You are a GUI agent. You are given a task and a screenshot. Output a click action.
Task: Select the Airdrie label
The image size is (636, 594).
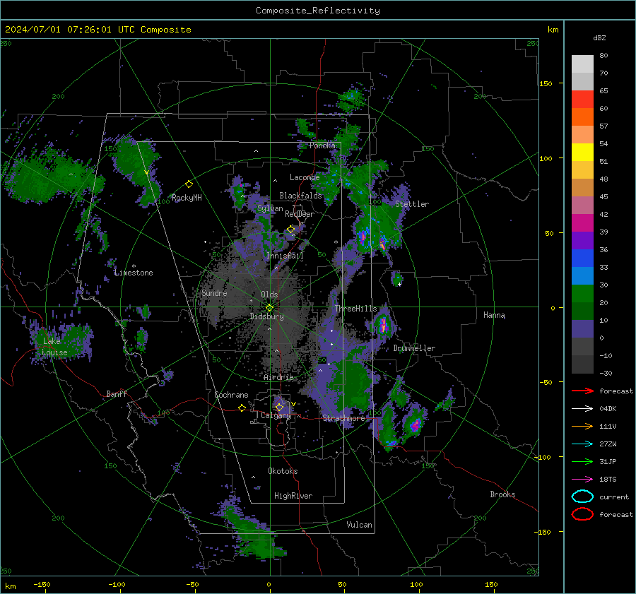point(278,377)
